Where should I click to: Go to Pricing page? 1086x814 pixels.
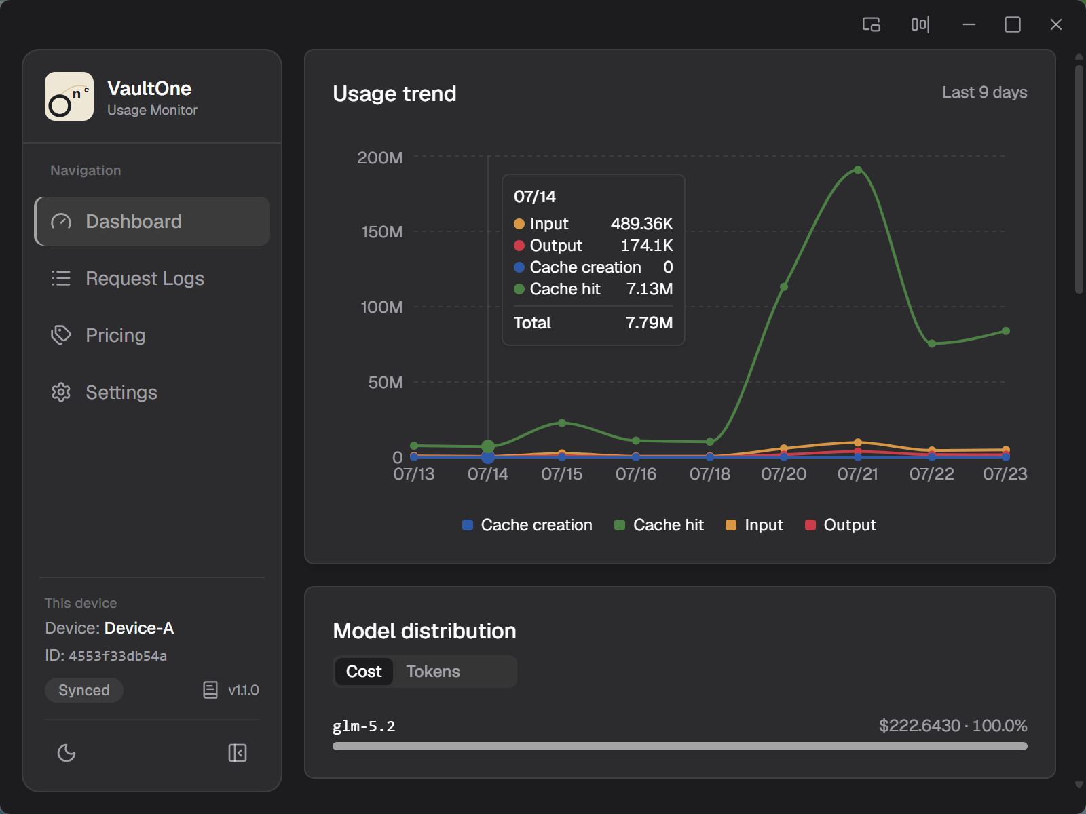(x=153, y=335)
